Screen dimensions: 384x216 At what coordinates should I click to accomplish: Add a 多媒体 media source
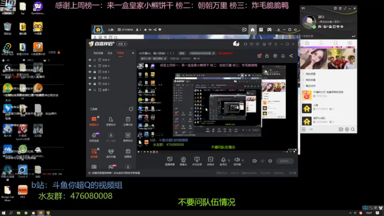coord(210,161)
